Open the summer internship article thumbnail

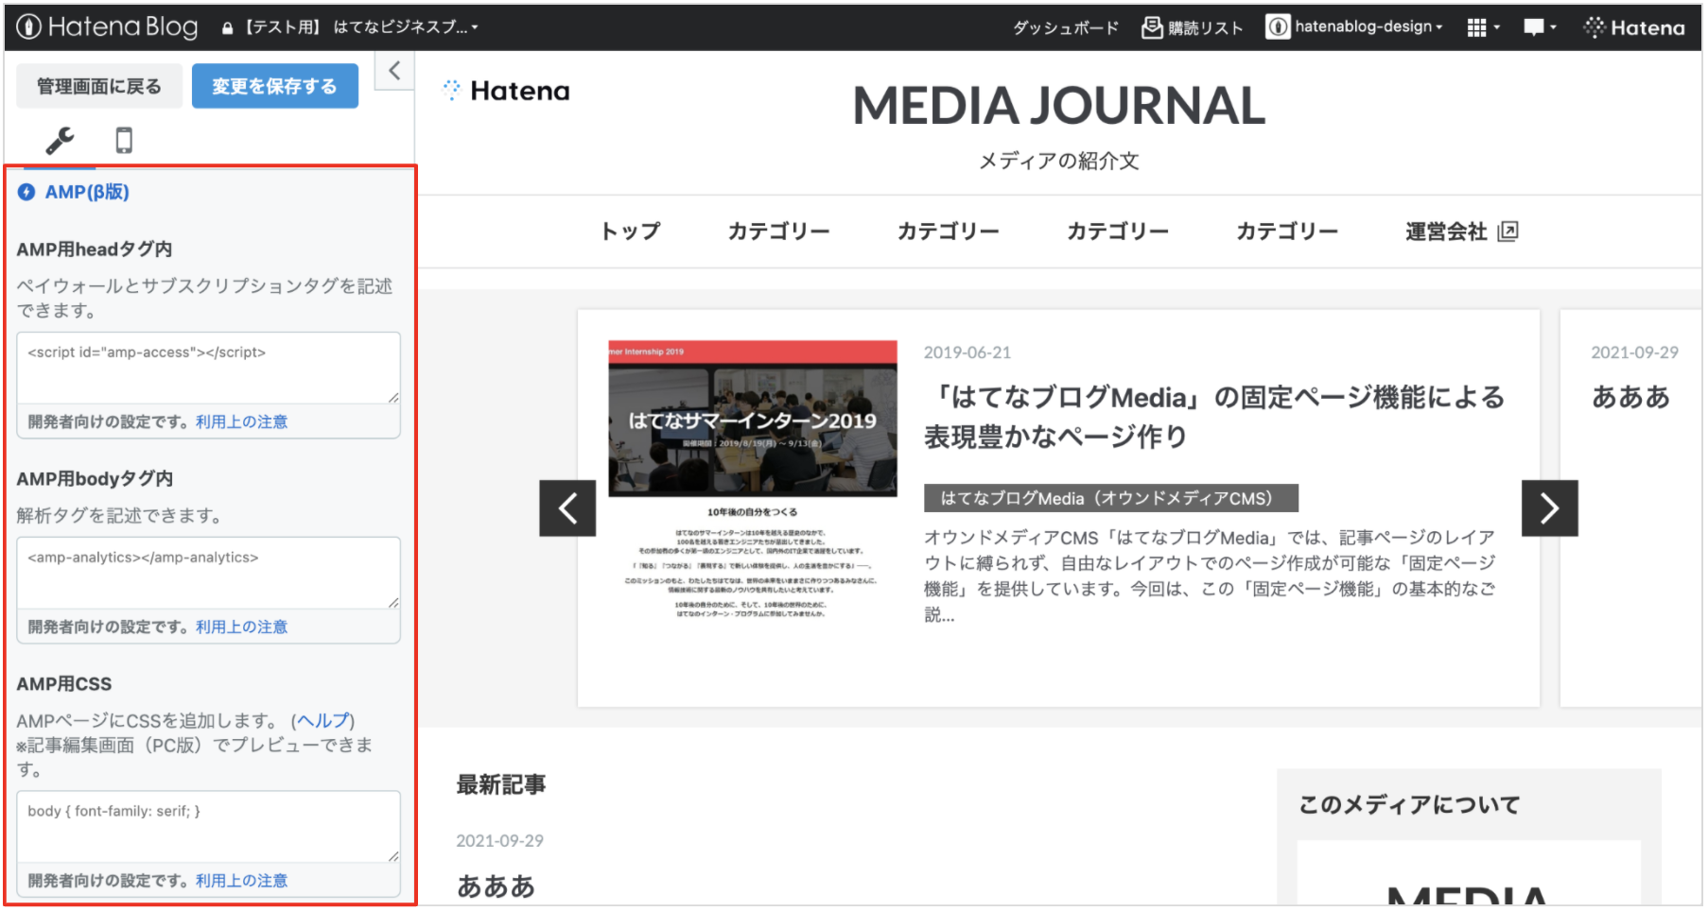(x=752, y=418)
